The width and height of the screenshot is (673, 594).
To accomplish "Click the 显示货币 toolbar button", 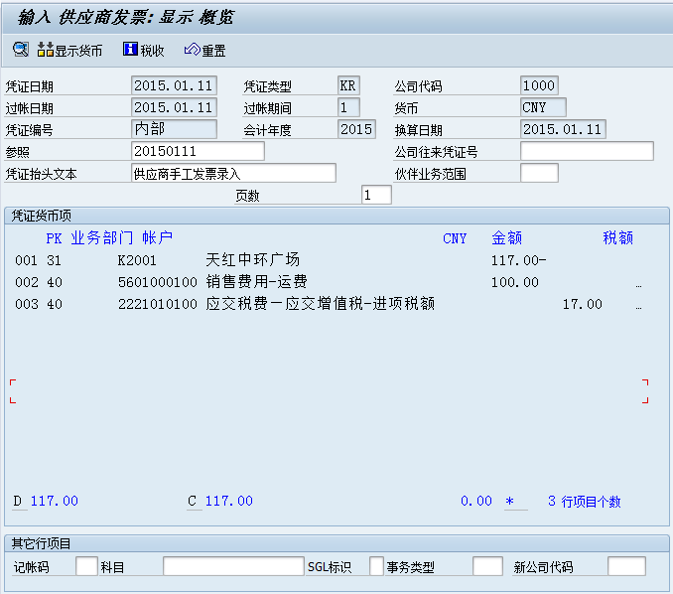I will click(x=69, y=51).
